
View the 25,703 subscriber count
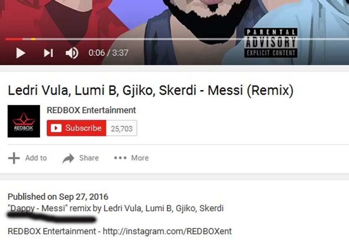[121, 128]
